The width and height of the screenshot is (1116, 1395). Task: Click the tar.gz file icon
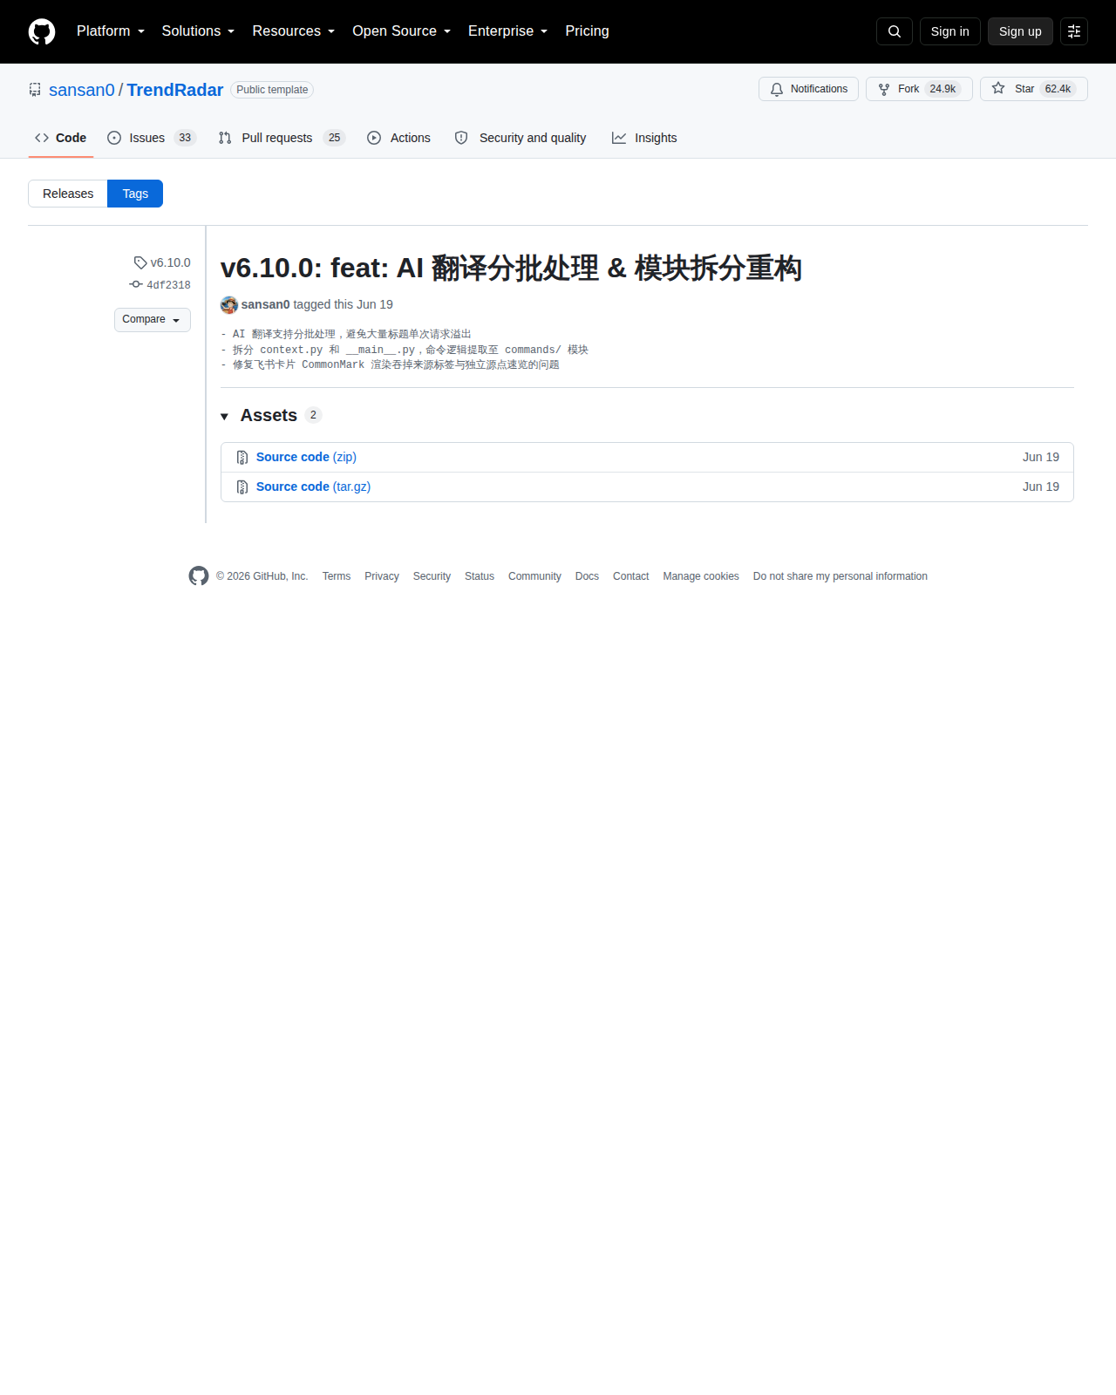[x=242, y=487]
